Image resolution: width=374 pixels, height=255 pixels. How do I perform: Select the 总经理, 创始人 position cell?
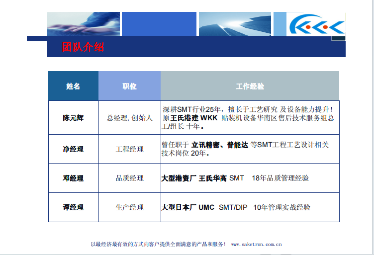click(x=129, y=118)
